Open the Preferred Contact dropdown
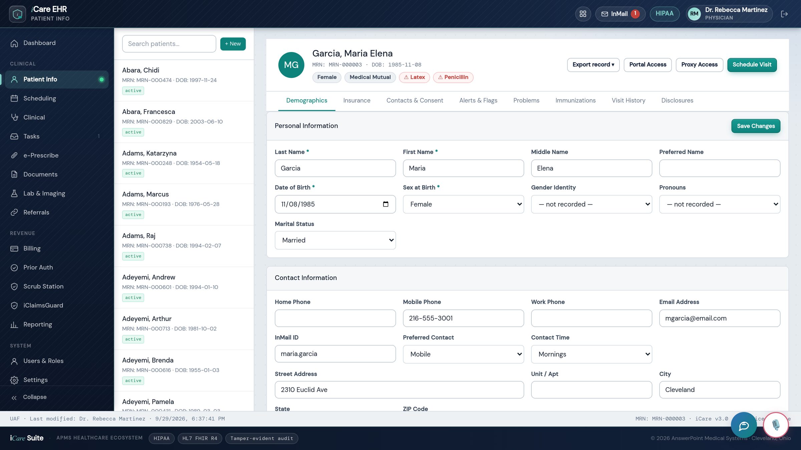 [x=463, y=354]
